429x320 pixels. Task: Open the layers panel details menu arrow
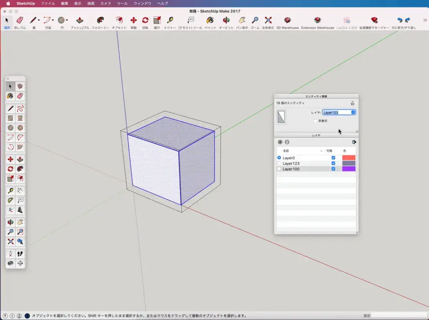354,142
